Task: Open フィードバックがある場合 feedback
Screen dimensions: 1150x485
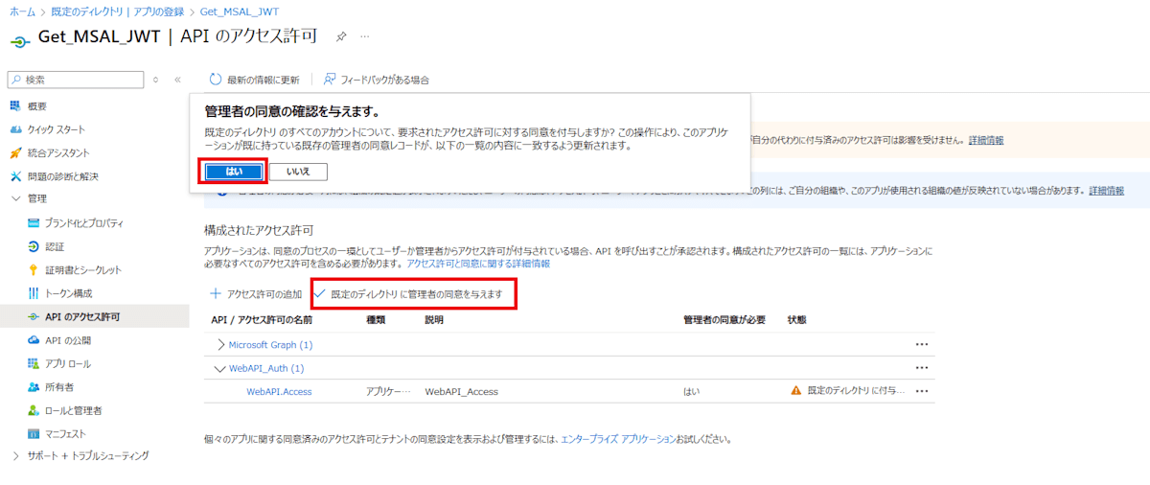Action: [x=376, y=80]
